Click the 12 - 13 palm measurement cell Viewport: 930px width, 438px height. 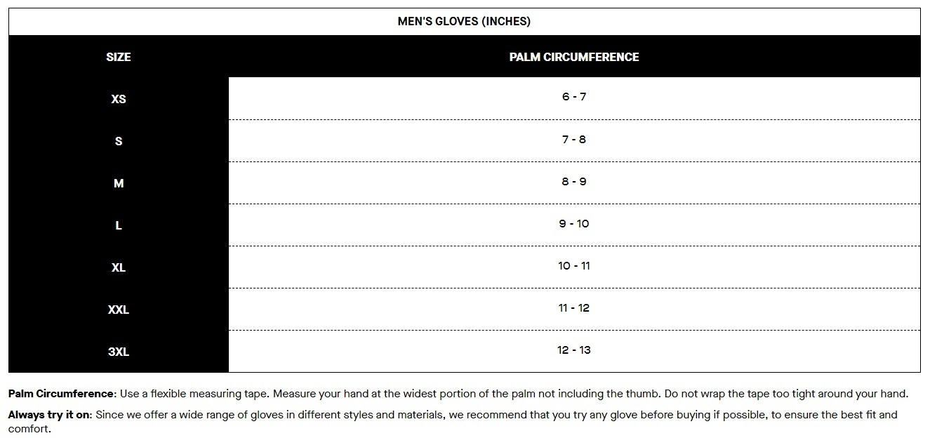(573, 350)
